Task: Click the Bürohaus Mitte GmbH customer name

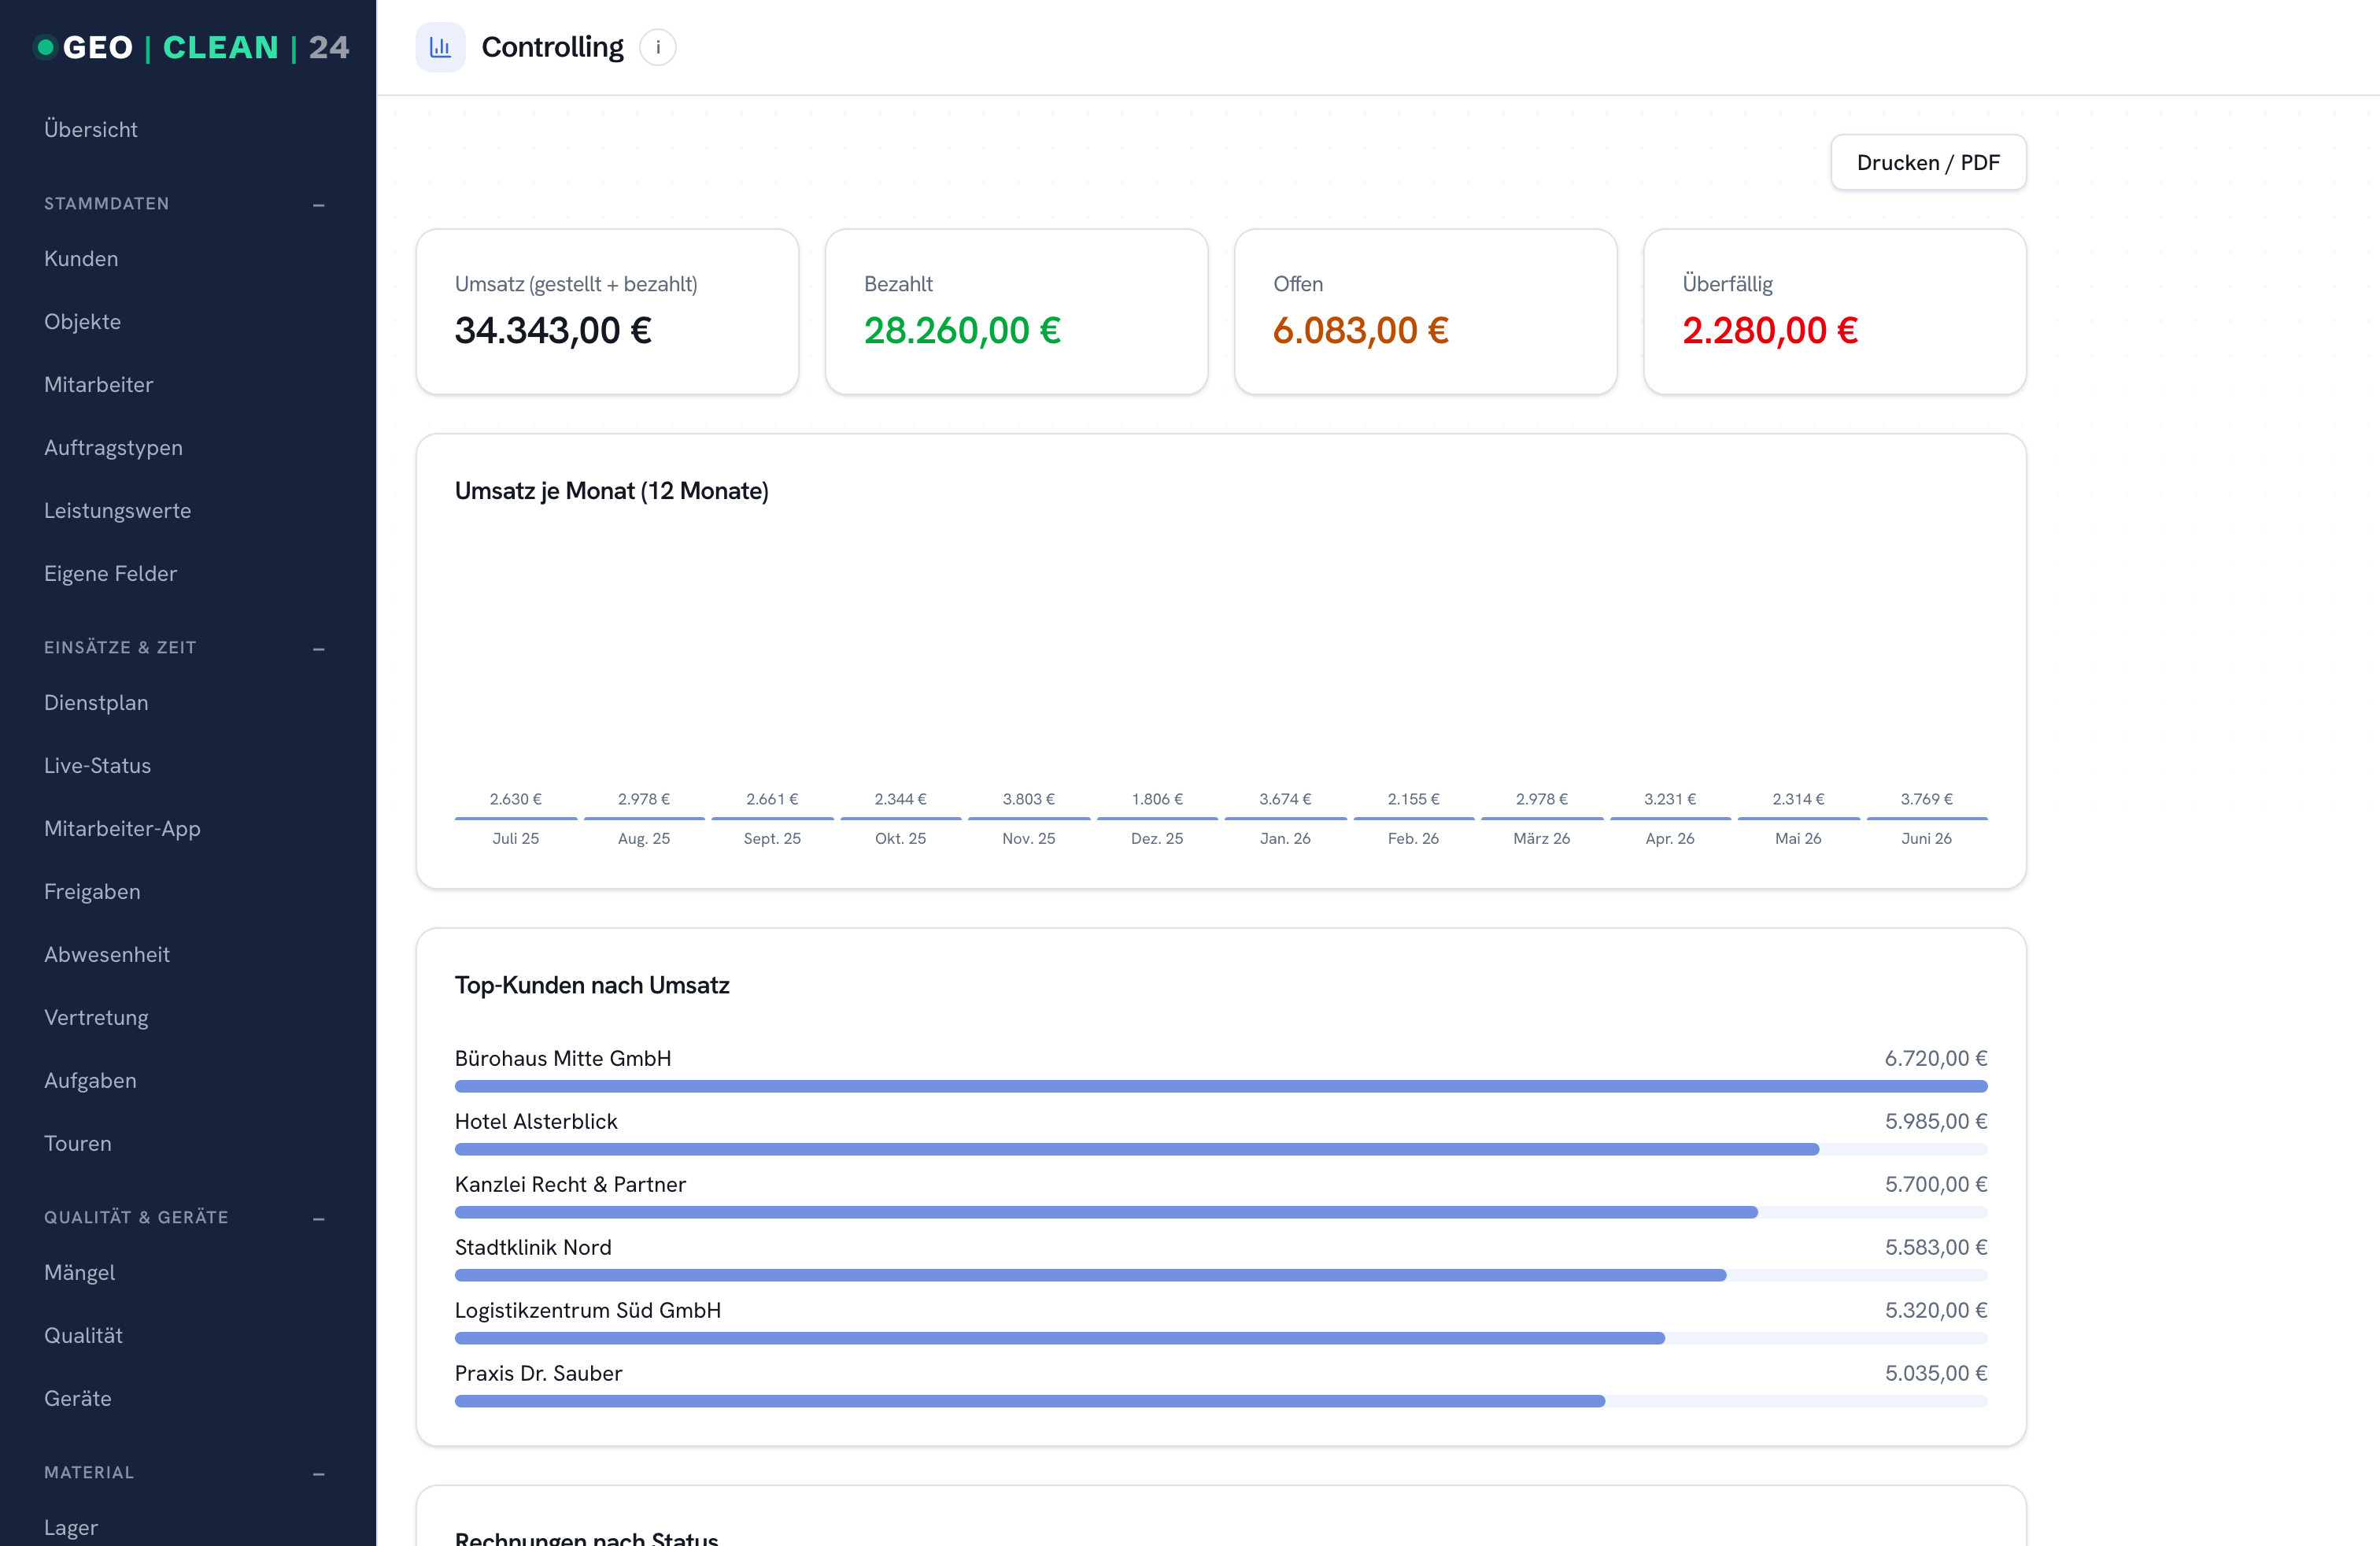Action: coord(563,1058)
